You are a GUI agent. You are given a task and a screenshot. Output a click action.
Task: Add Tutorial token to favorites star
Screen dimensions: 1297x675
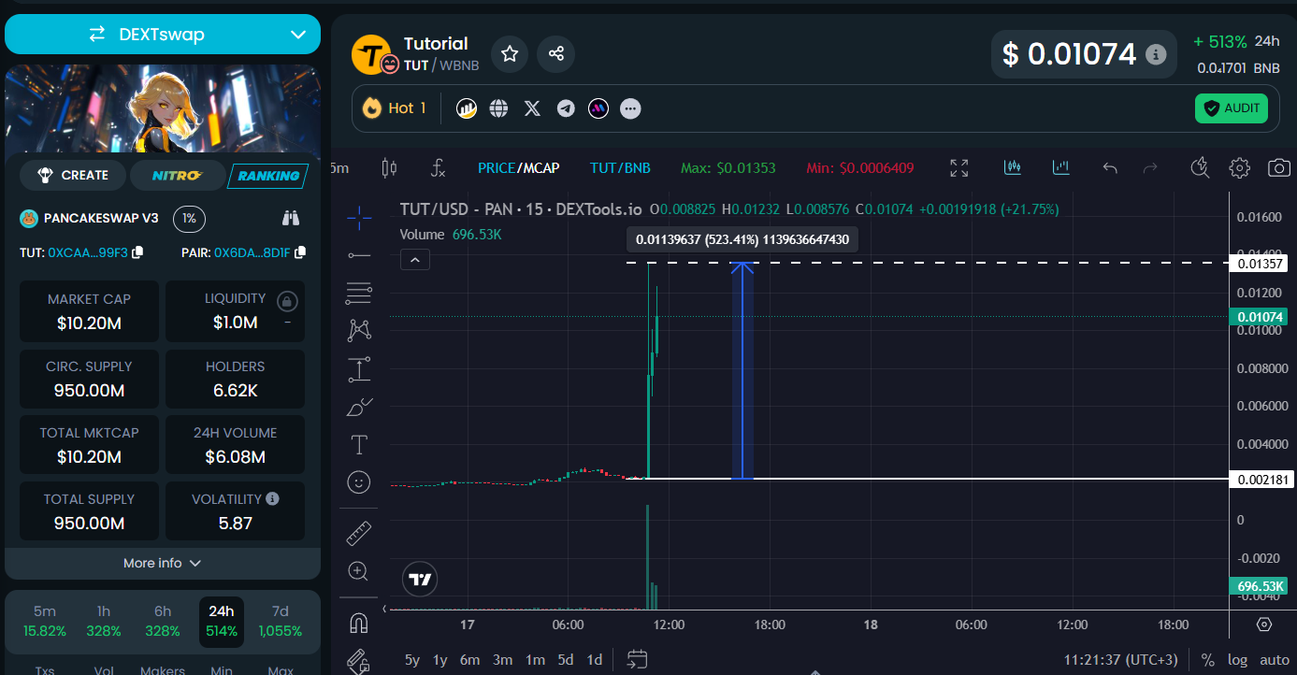point(510,54)
